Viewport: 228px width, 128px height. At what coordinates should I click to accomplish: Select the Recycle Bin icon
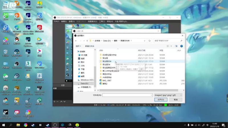click(x=5, y=53)
